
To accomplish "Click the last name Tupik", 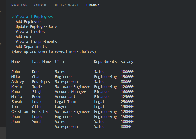I will (x=37, y=87).
